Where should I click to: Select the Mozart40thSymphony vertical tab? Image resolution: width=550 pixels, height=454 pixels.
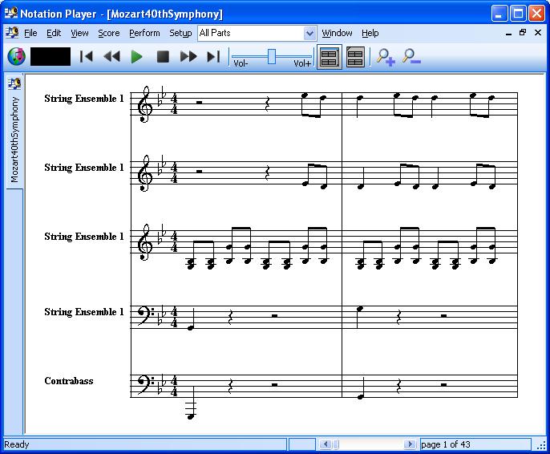coord(14,140)
